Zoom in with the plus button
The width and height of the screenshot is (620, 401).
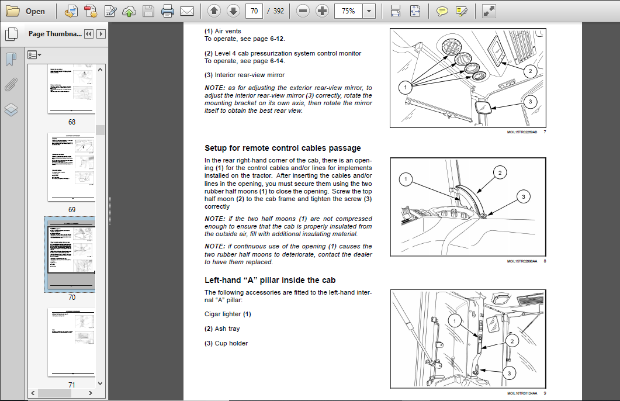coord(322,11)
